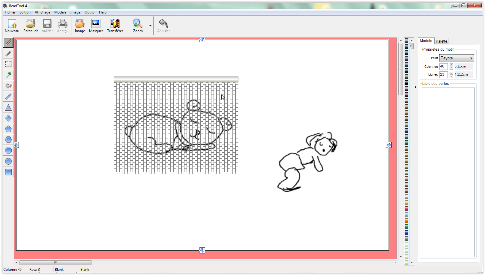Click the Transférer toolbar icon

tap(115, 26)
